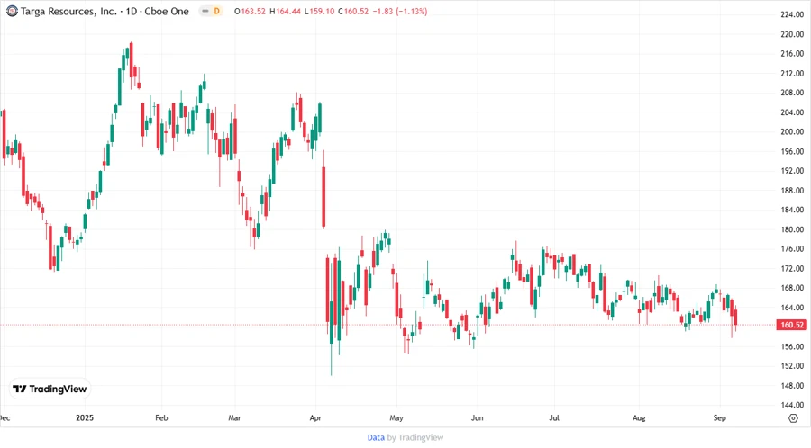Click the 216.00 price axis label
Viewport: 811px width, 448px height.
(x=792, y=54)
